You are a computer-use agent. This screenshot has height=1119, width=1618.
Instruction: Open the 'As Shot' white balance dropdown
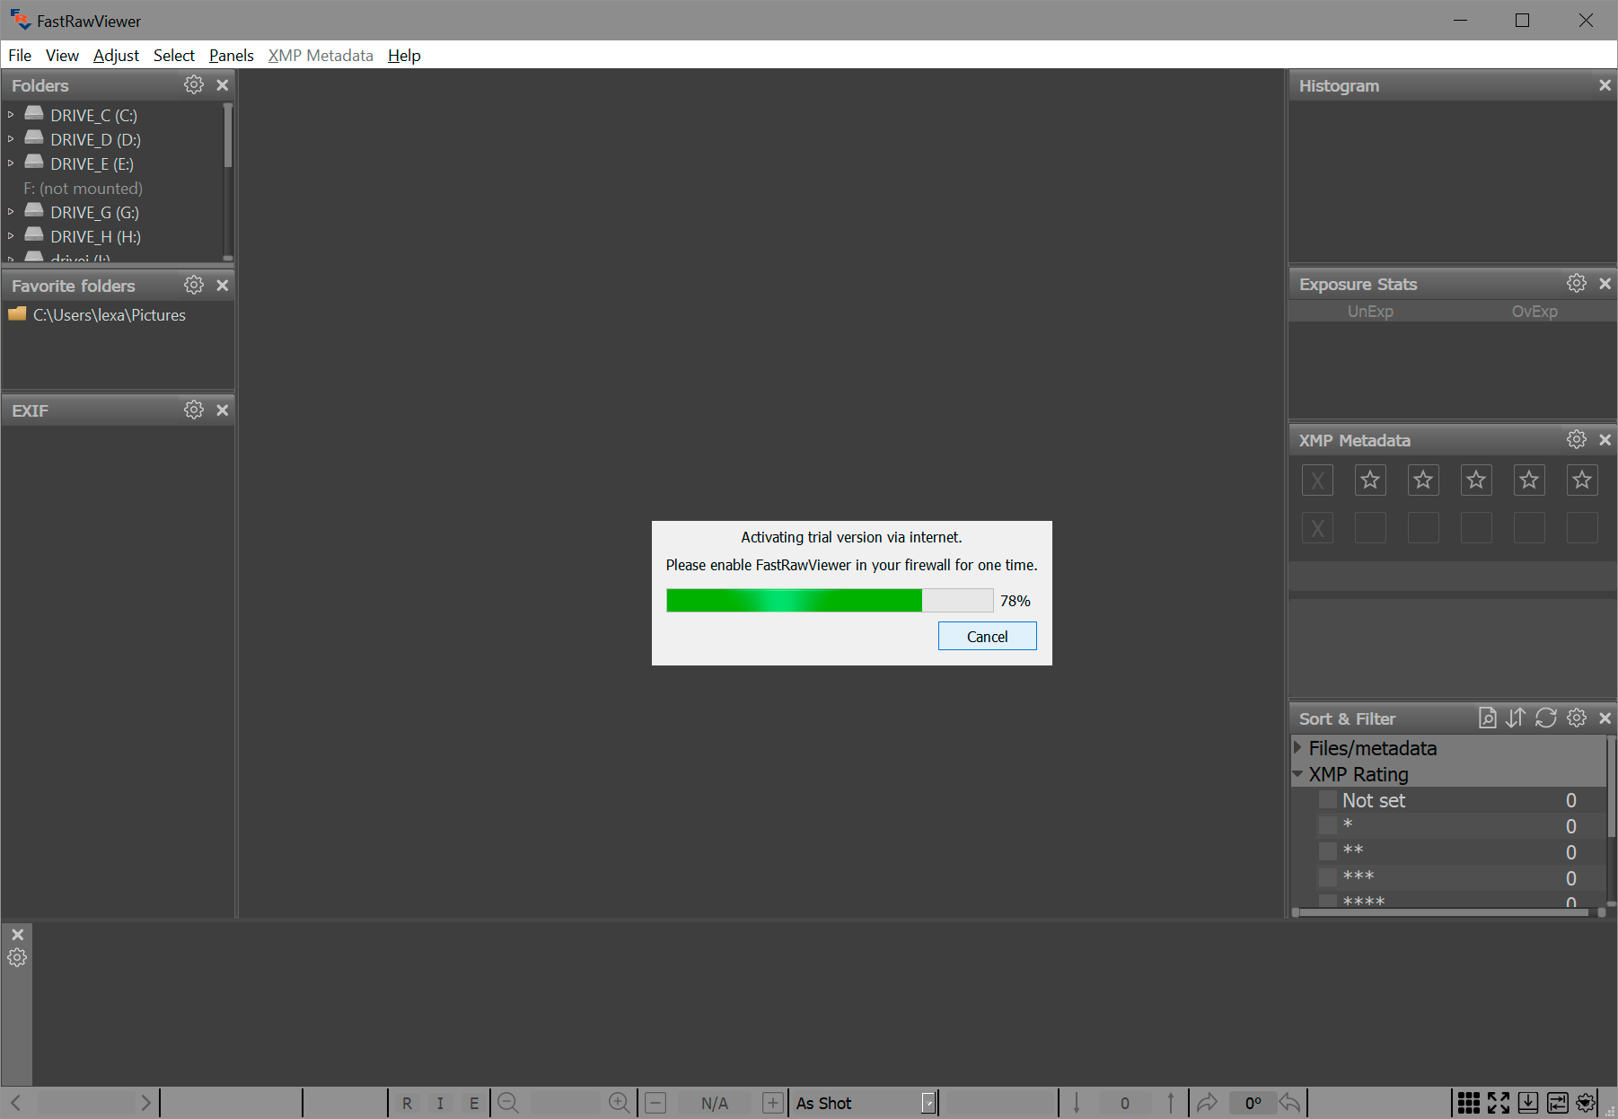(928, 1103)
